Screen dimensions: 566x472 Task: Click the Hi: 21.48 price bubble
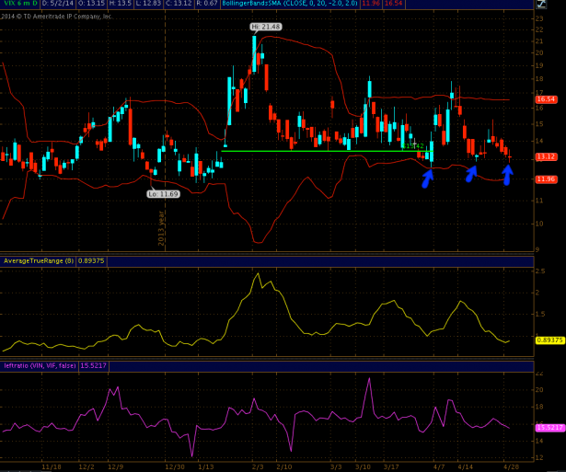(x=264, y=27)
